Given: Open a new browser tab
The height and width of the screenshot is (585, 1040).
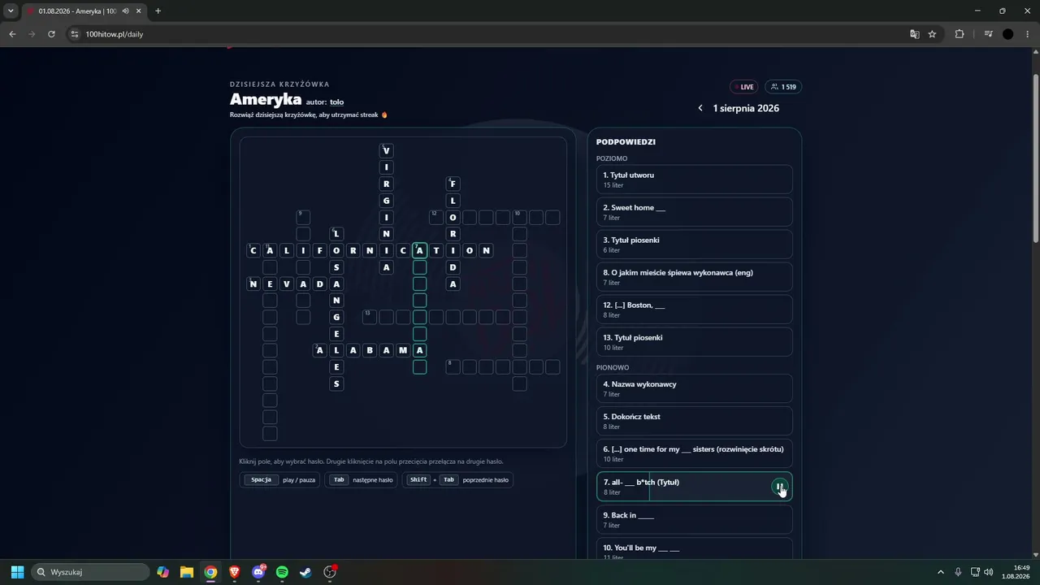Looking at the screenshot, I should click(x=158, y=11).
